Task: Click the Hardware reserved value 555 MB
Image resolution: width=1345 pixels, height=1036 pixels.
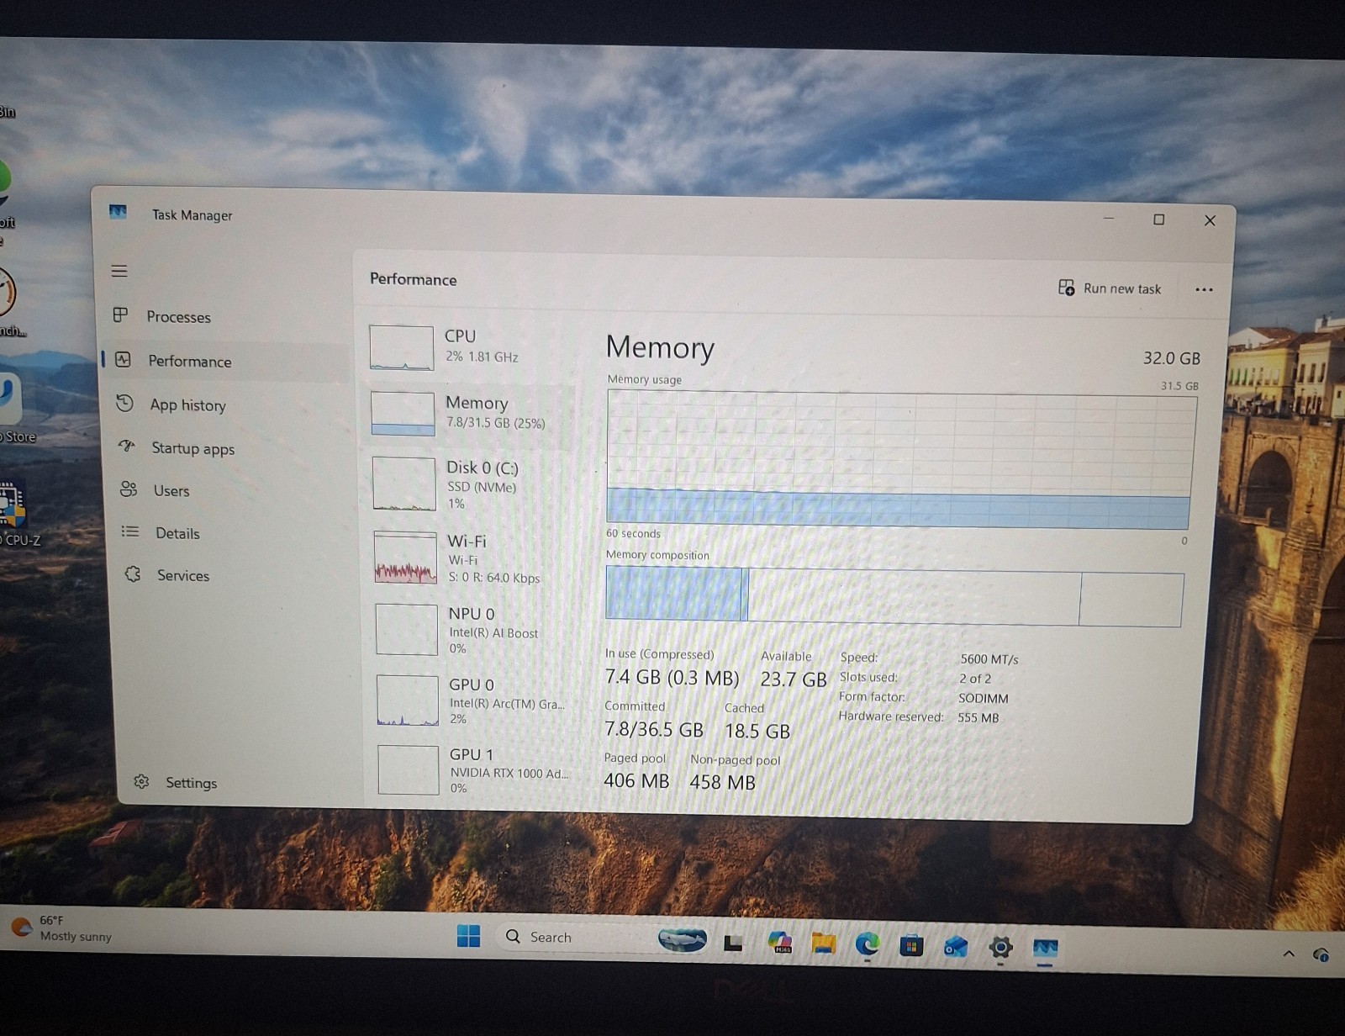Action: click(978, 718)
